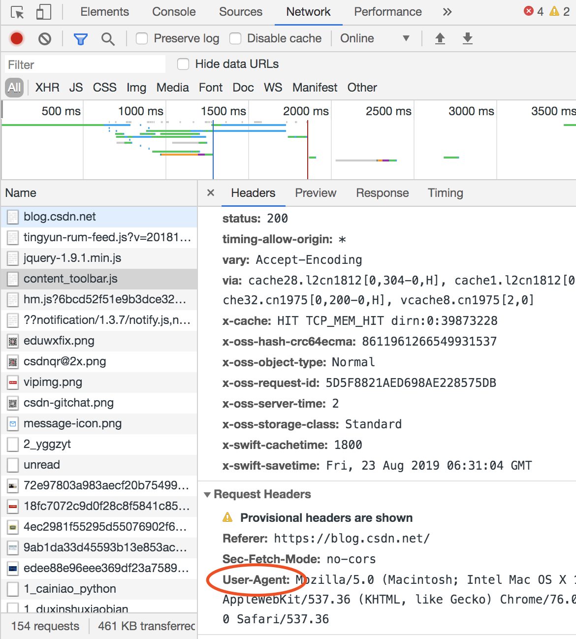The image size is (576, 639).
Task: Select the content_toolbar.js request
Action: [98, 279]
